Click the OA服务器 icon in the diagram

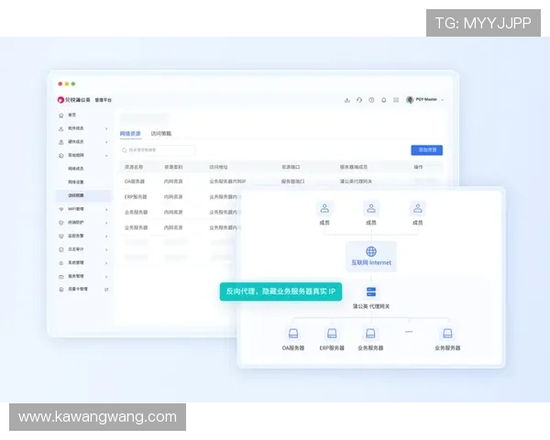[293, 334]
